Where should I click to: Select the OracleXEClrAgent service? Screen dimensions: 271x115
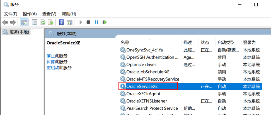click(143, 94)
